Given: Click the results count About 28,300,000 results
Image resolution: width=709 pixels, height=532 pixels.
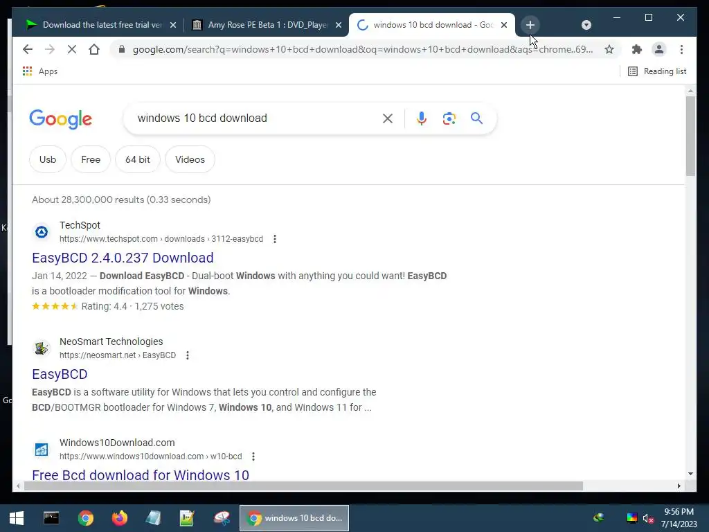Looking at the screenshot, I should [121, 199].
